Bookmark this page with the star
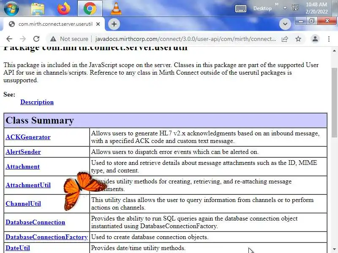 click(298, 39)
